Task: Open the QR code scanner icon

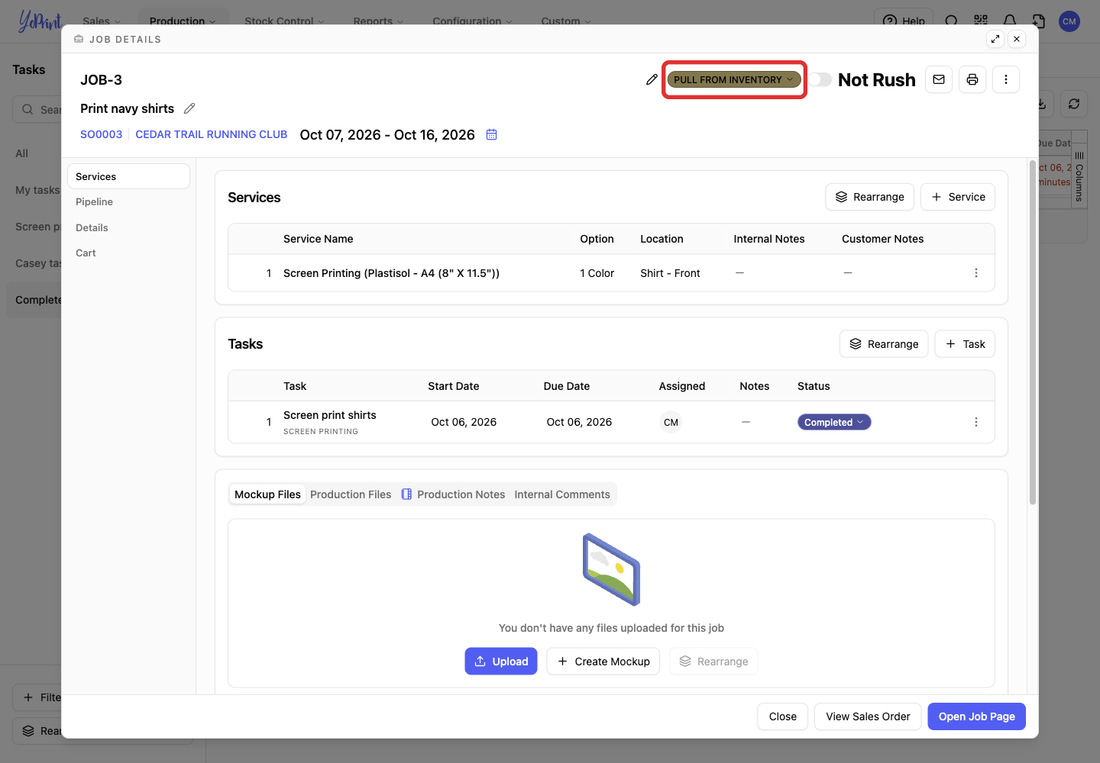Action: coord(981,21)
